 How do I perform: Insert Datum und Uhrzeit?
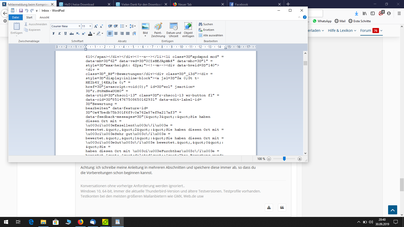tap(173, 30)
